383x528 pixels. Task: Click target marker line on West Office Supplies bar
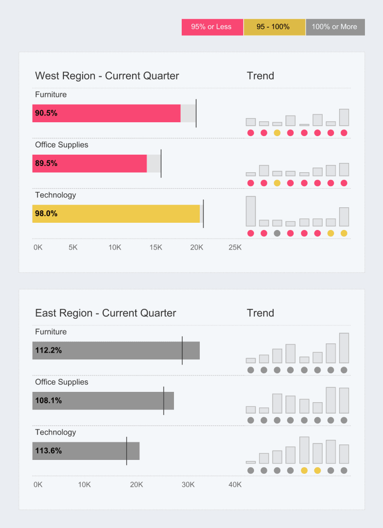[x=161, y=163]
